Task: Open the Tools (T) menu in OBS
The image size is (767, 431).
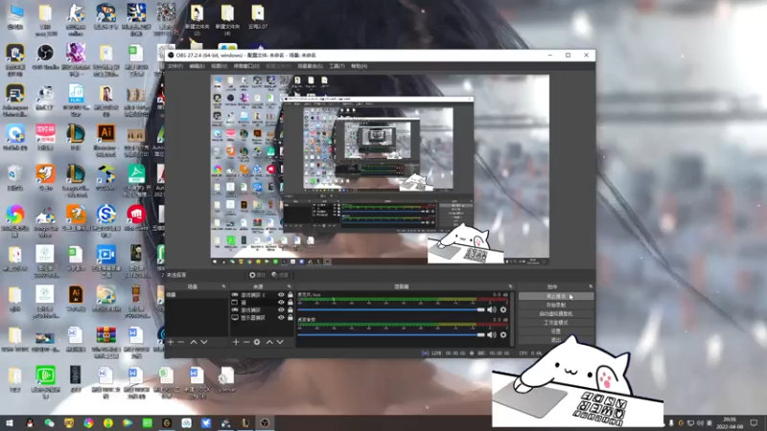Action: click(x=337, y=66)
